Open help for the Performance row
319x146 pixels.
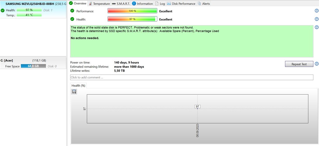tap(317, 11)
